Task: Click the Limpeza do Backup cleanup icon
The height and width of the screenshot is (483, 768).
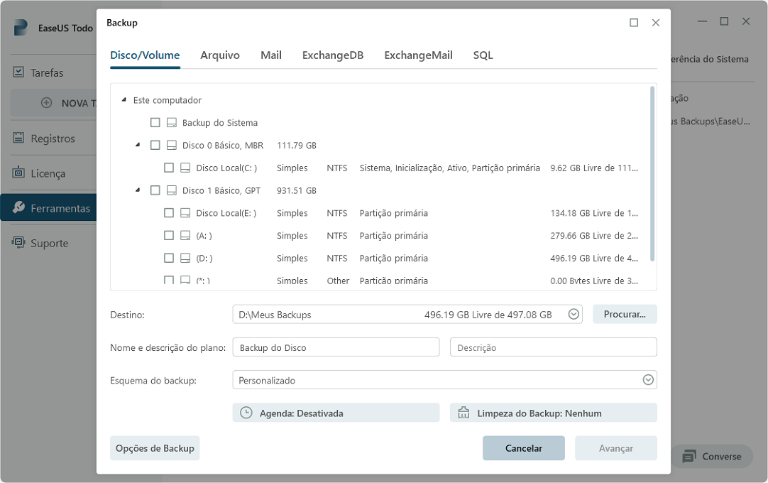Action: pos(463,413)
